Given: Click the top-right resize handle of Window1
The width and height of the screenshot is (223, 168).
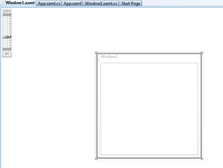Looking at the screenshot, I should coord(202,53).
